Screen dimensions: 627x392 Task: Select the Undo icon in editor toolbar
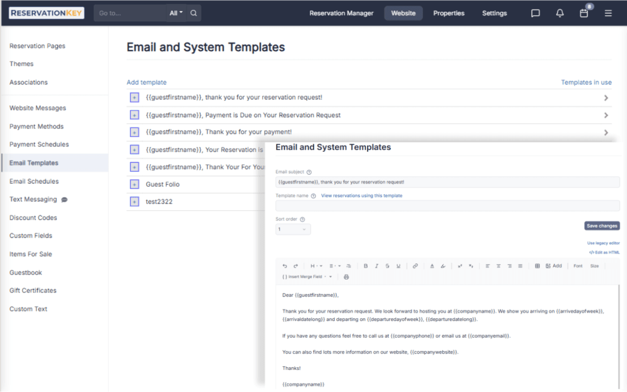pyautogui.click(x=285, y=266)
